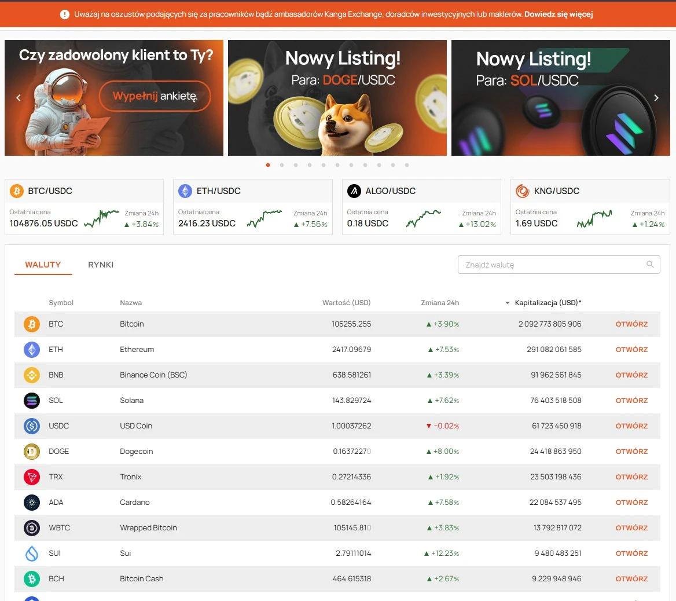Viewport: 676px width, 601px height.
Task: Sort by Wartość (USD) column header
Action: point(347,303)
